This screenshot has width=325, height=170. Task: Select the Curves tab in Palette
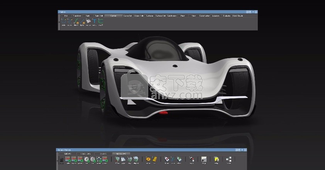point(113,16)
